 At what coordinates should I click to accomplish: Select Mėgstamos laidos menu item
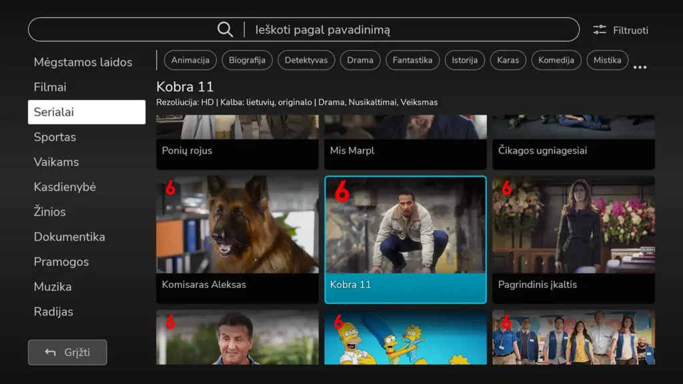[83, 63]
